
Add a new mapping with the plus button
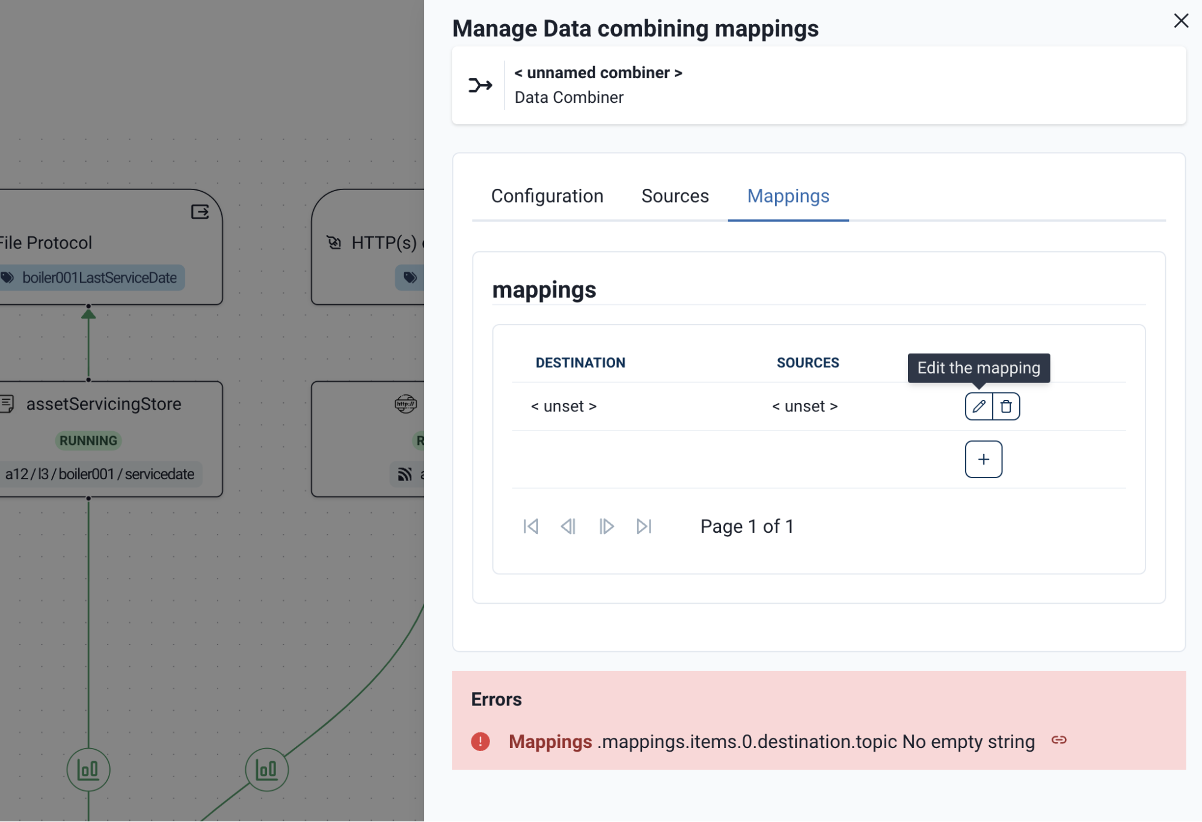pos(983,459)
